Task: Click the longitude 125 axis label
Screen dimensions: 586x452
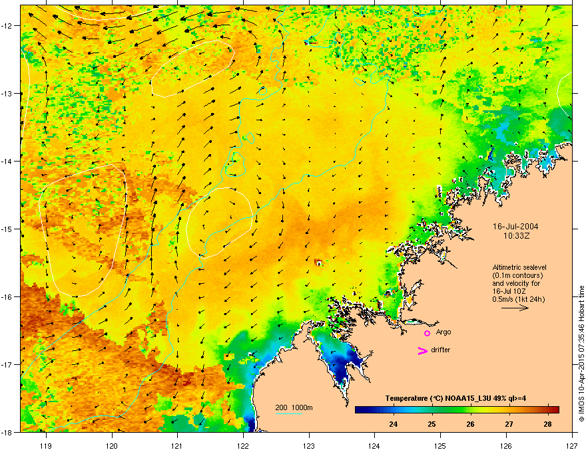Action: click(440, 445)
